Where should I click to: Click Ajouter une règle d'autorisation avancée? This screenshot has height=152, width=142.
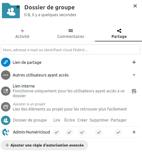(44, 145)
